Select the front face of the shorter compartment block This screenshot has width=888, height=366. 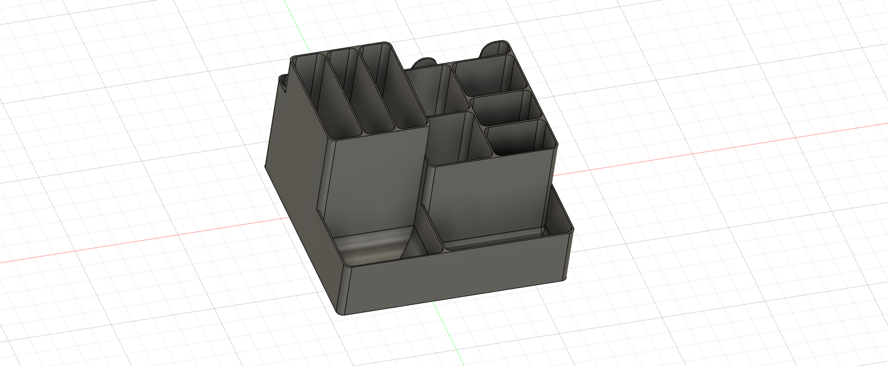[x=489, y=196]
